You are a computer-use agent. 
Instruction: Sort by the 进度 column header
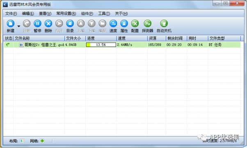pyautogui.click(x=101, y=38)
